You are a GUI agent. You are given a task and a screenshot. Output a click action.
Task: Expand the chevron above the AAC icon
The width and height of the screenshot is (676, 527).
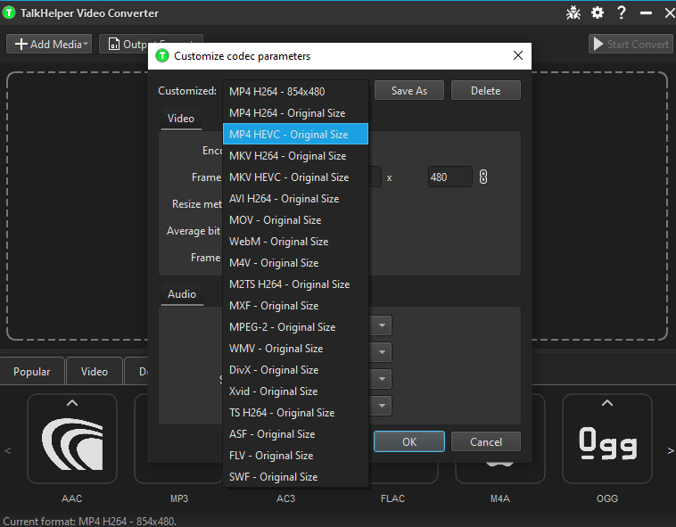72,403
